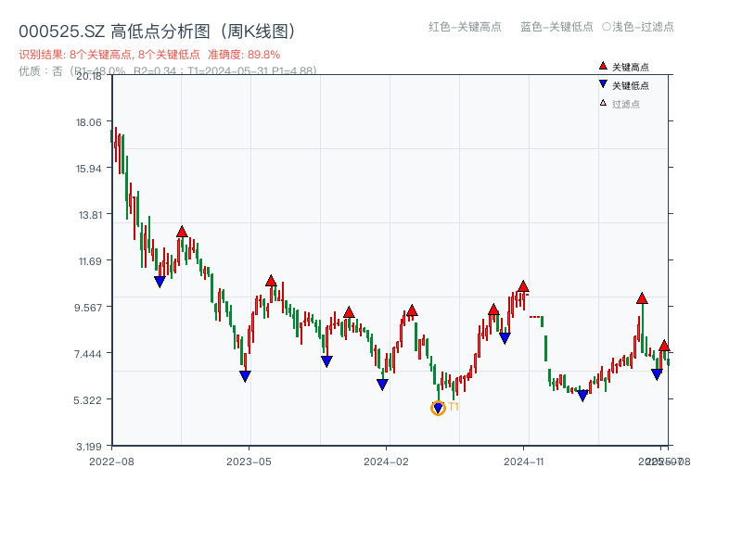The height and width of the screenshot is (556, 742).
Task: Click the orange T1 label
Action: click(x=454, y=407)
